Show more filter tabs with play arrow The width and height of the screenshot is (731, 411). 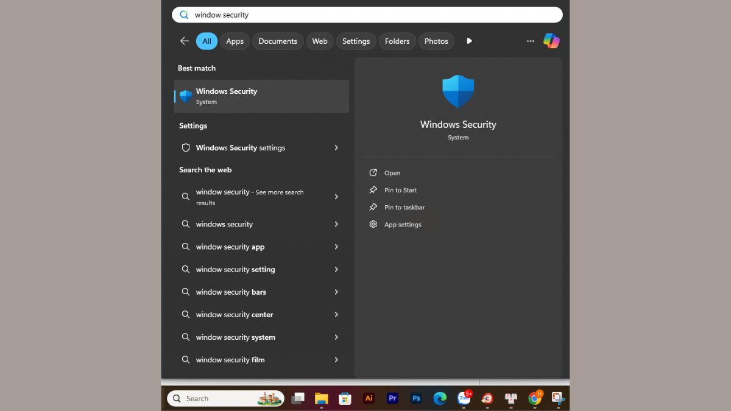pos(469,41)
